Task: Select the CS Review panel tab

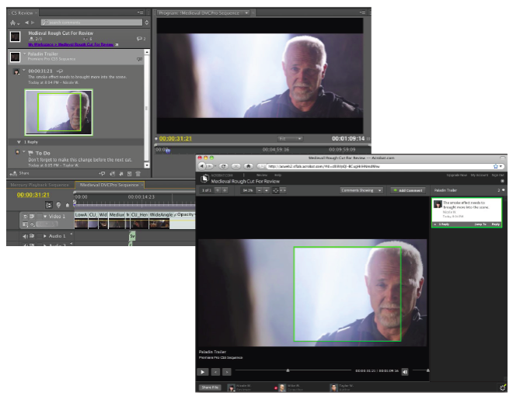Action: (22, 12)
